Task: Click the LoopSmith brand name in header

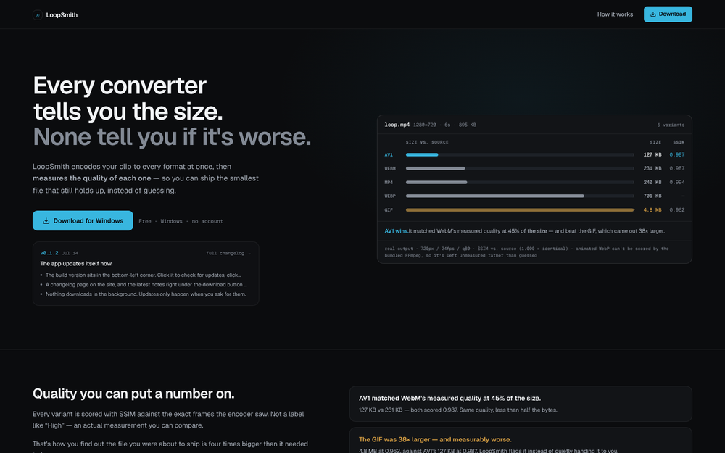Action: tap(62, 14)
